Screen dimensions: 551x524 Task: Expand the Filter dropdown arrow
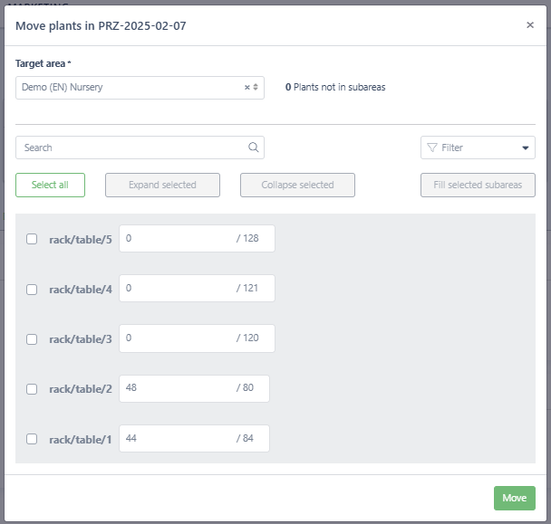coord(526,148)
